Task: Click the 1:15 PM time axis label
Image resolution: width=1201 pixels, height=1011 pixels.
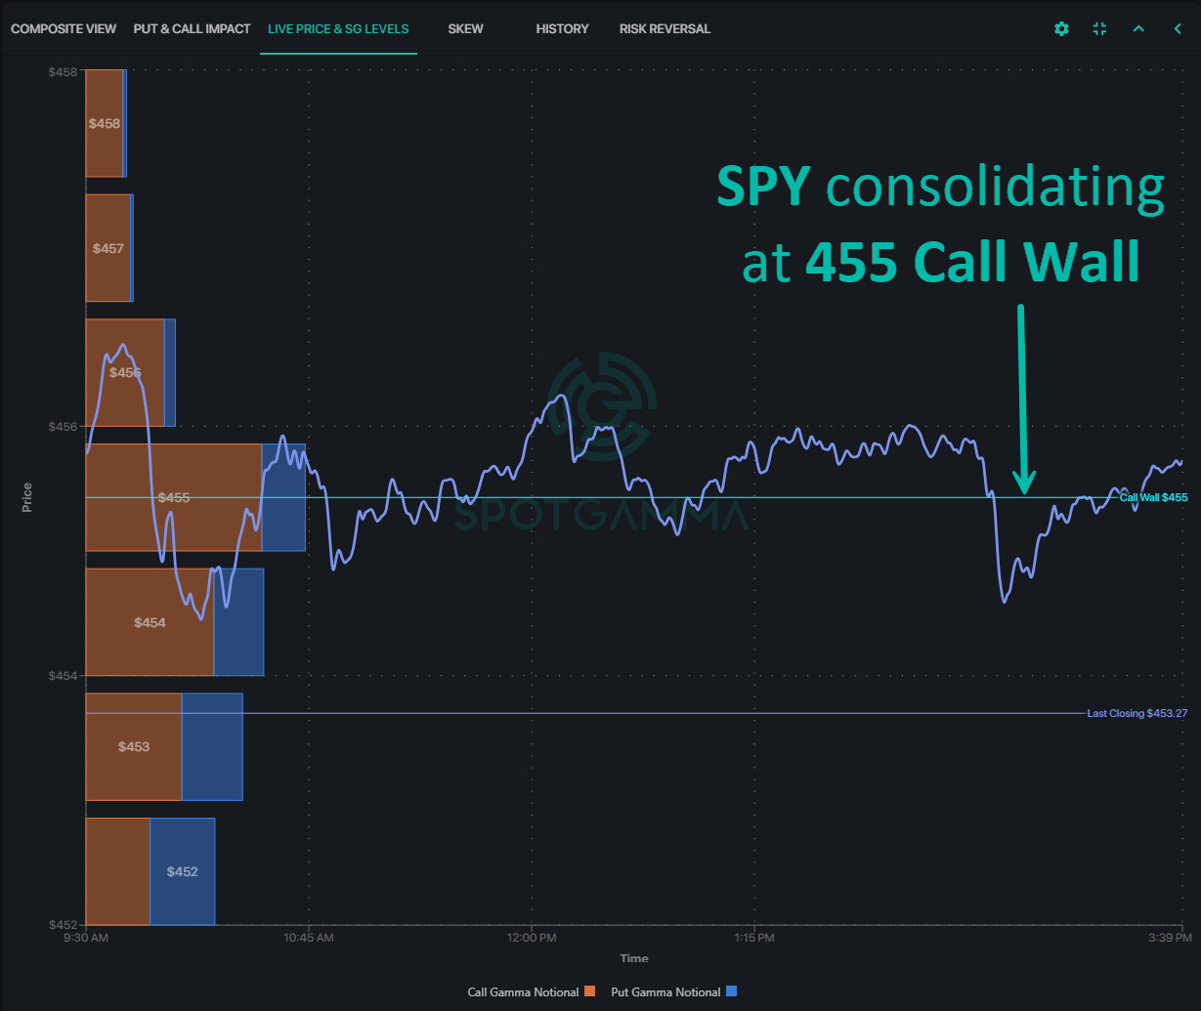Action: pyautogui.click(x=753, y=938)
